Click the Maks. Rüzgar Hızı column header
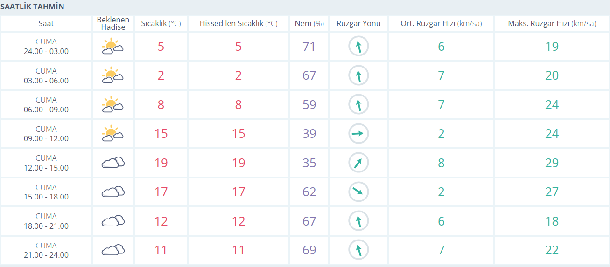Viewport: 610px width, 267px height. click(552, 24)
